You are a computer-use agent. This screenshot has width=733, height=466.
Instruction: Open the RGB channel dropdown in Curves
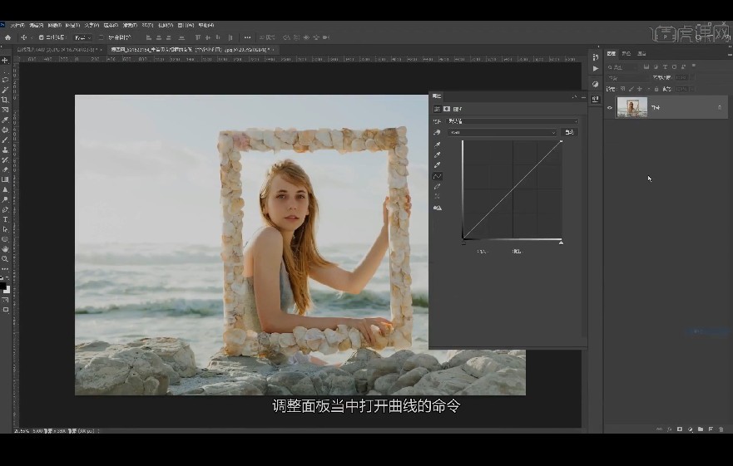click(502, 133)
